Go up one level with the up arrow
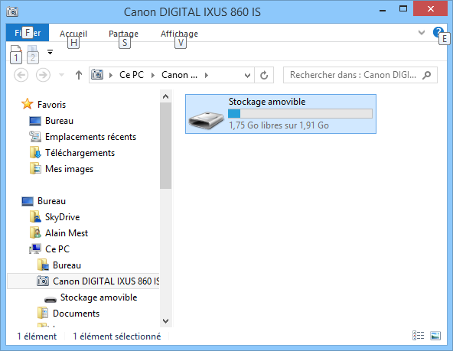The height and width of the screenshot is (351, 453). click(79, 75)
